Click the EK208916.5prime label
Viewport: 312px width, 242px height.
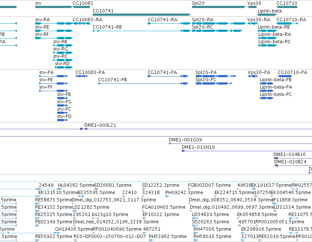click(261, 229)
